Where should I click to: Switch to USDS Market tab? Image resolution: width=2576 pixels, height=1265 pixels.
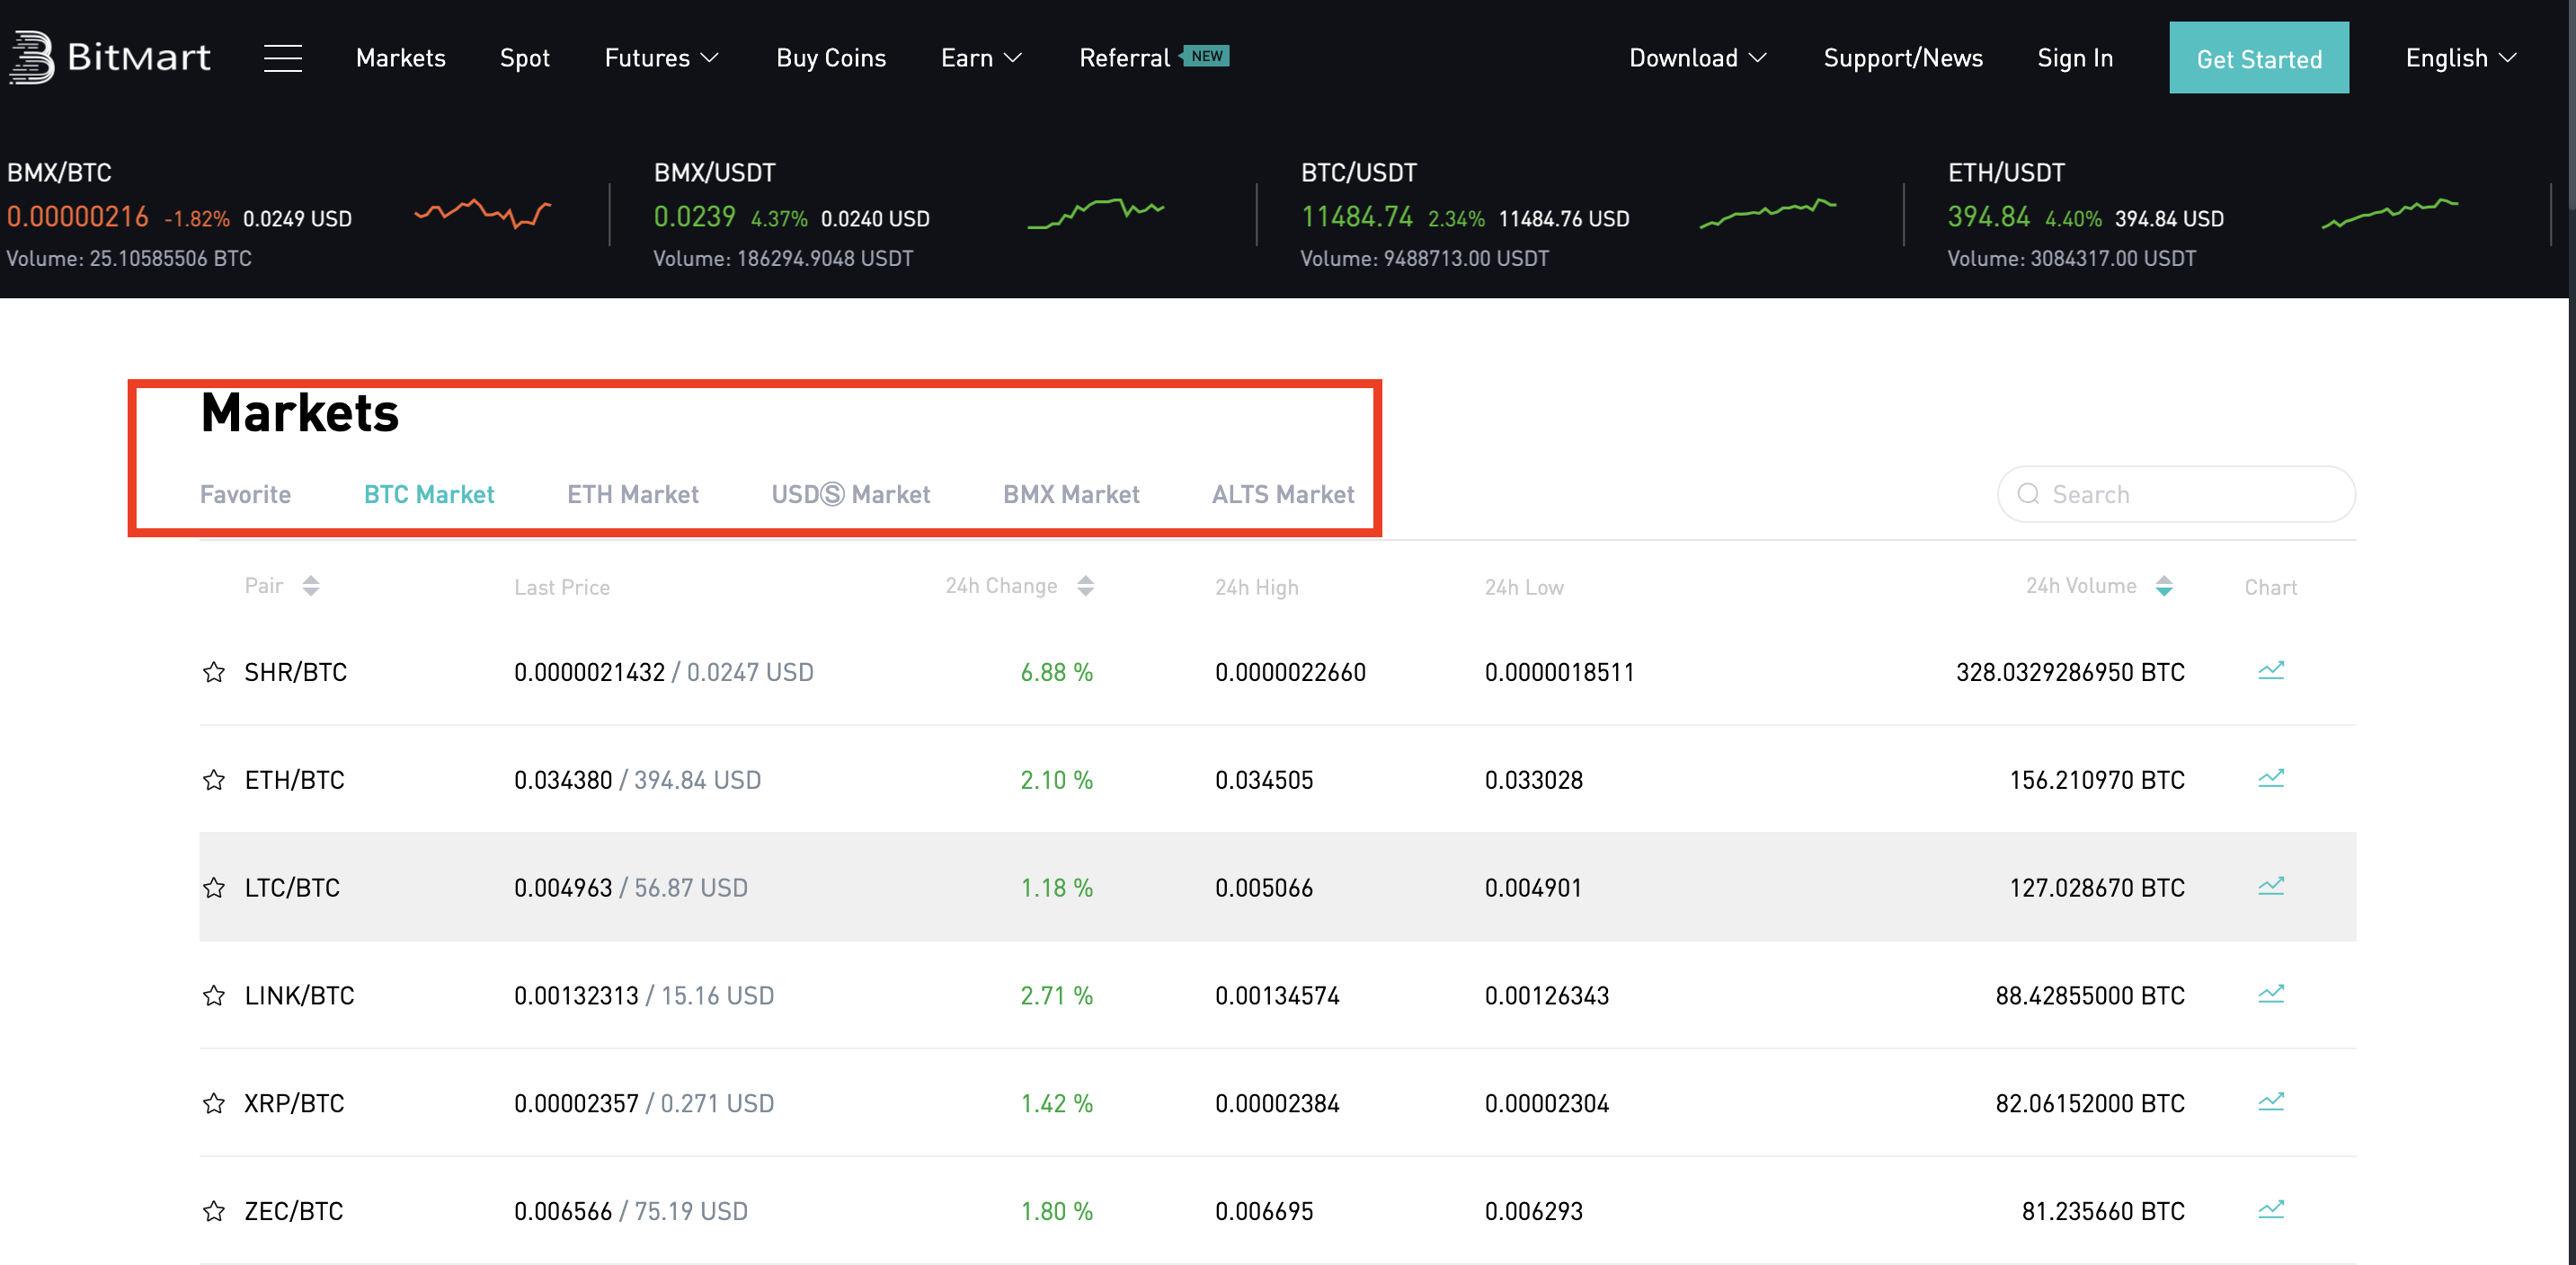click(851, 495)
